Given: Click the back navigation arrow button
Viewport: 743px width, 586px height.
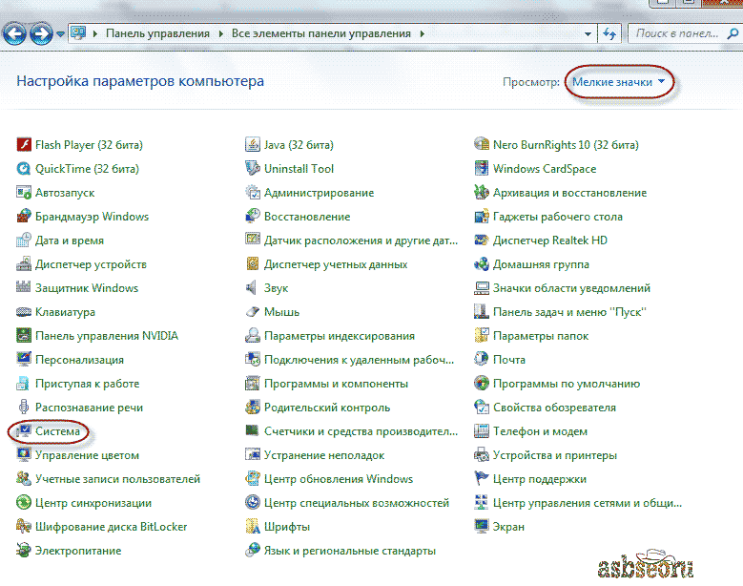Looking at the screenshot, I should (15, 34).
